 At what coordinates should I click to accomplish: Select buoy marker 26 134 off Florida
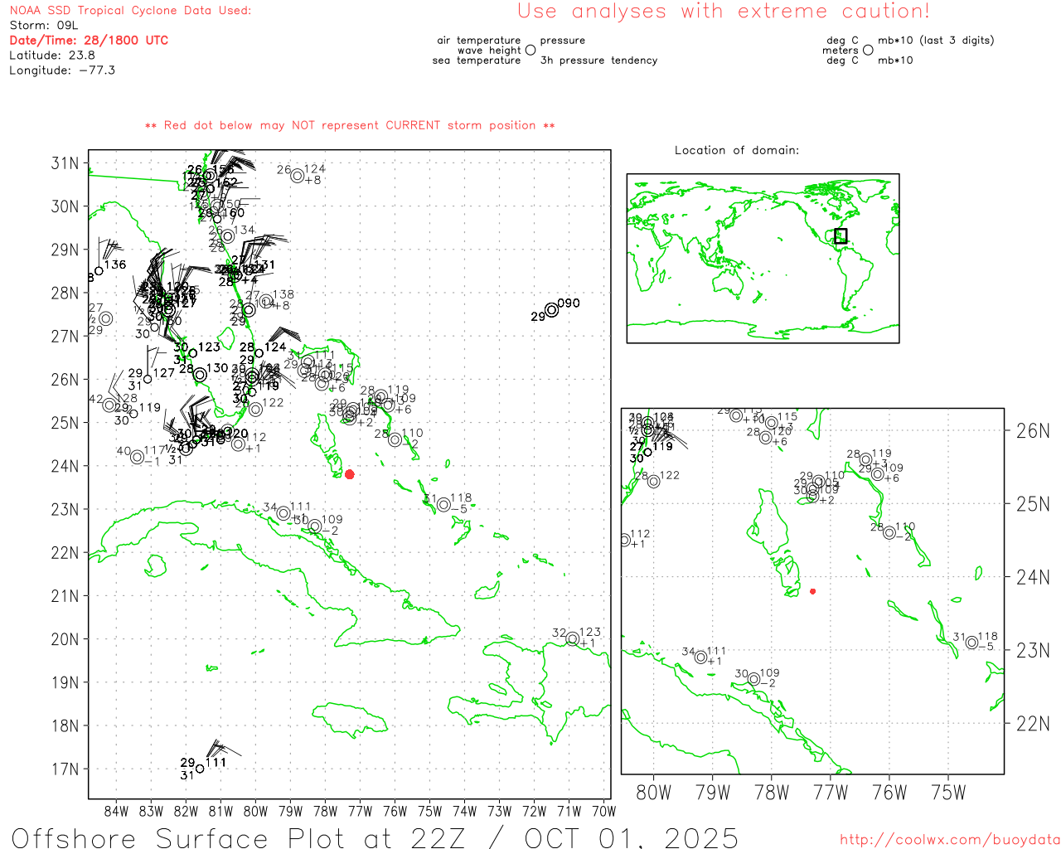click(x=227, y=236)
